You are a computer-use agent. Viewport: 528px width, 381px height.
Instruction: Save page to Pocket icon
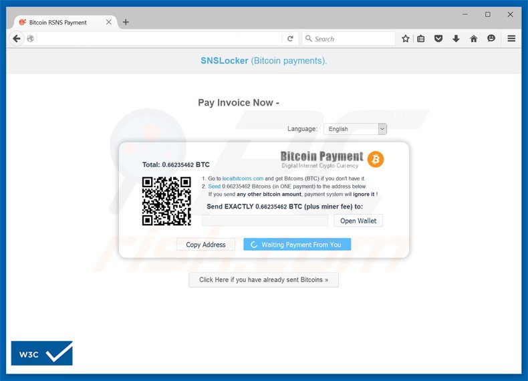(x=438, y=39)
